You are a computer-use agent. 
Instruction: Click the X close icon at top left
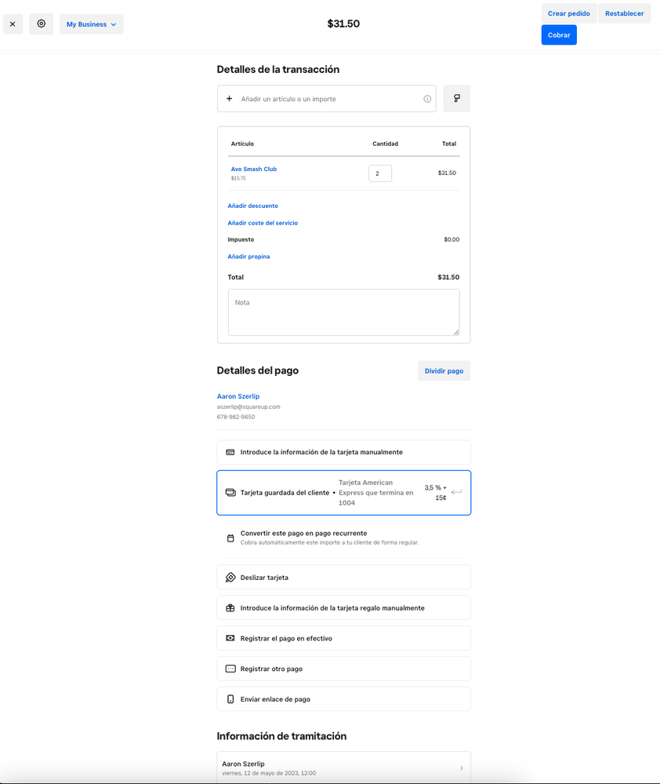coord(13,24)
